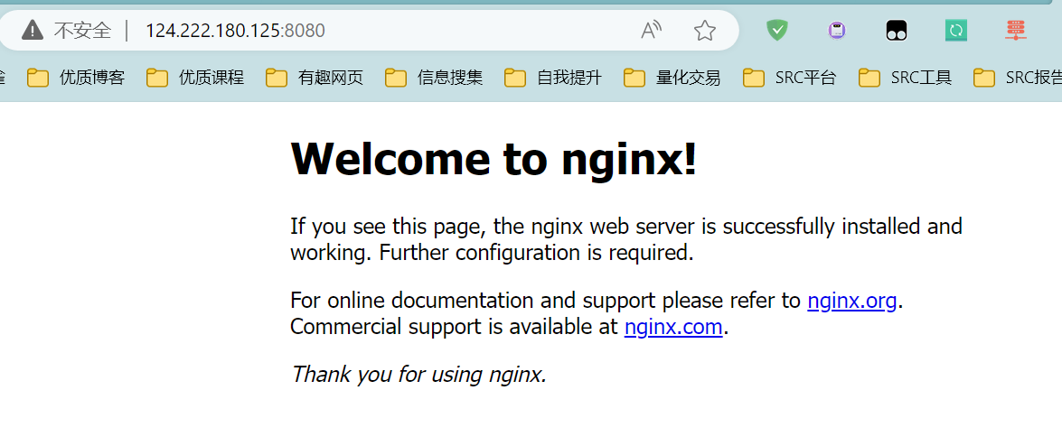The width and height of the screenshot is (1062, 446).
Task: Open the 自我提升 bookmark folder
Action: (x=552, y=78)
